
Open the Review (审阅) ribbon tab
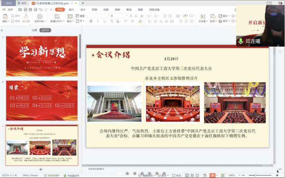[129, 10]
